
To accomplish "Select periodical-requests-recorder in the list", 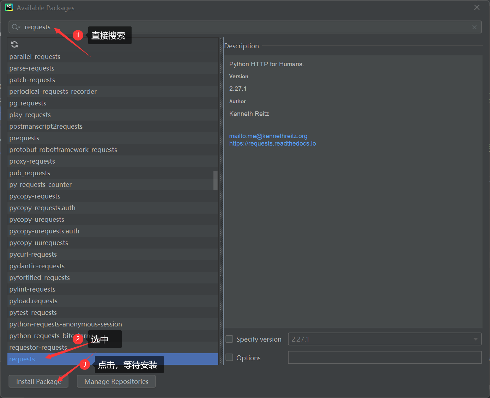I will pyautogui.click(x=113, y=92).
